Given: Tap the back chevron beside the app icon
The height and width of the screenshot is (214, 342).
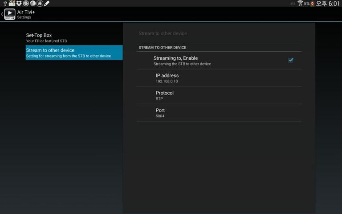Looking at the screenshot, I should 2,14.
